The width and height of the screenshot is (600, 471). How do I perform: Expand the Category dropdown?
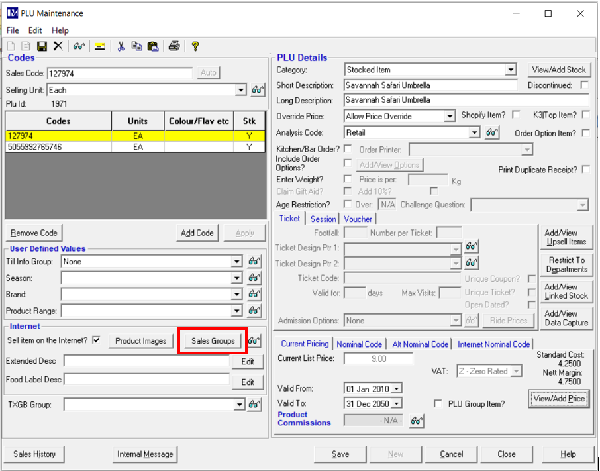510,70
